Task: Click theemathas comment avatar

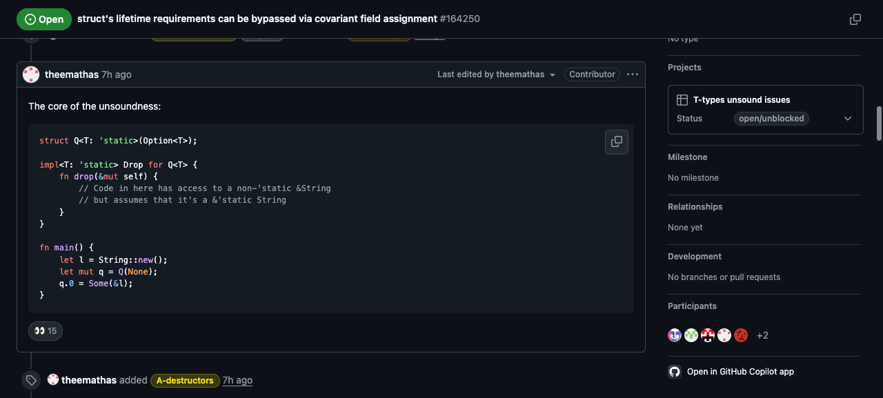Action: point(31,74)
